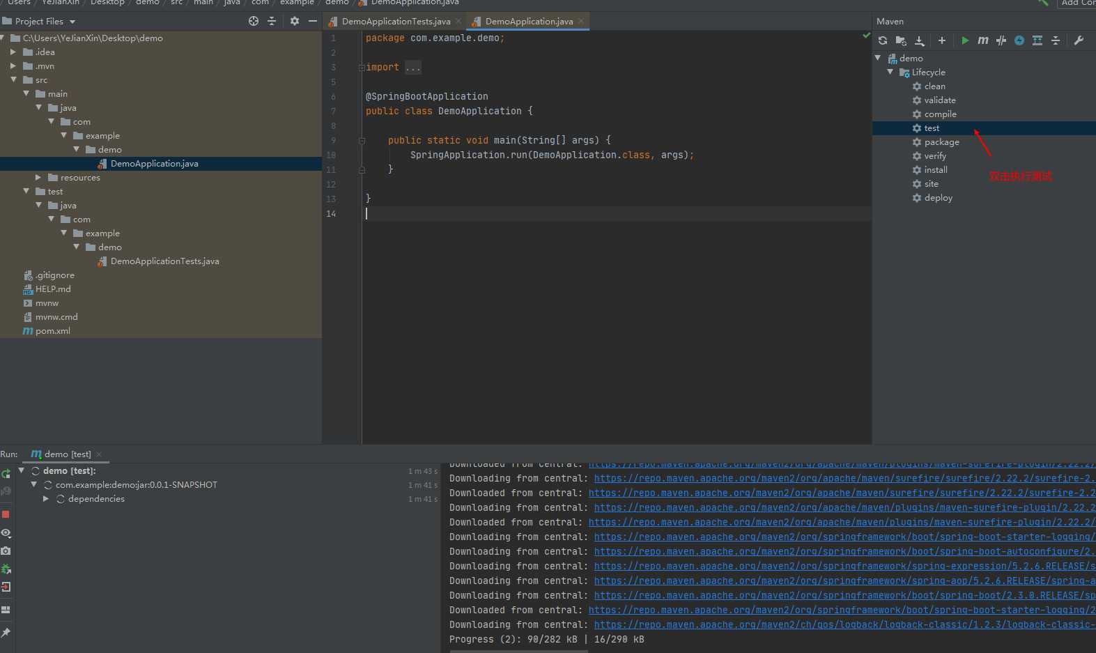Select Maven lifecycle goal validate
Image resolution: width=1096 pixels, height=653 pixels.
[x=940, y=100]
